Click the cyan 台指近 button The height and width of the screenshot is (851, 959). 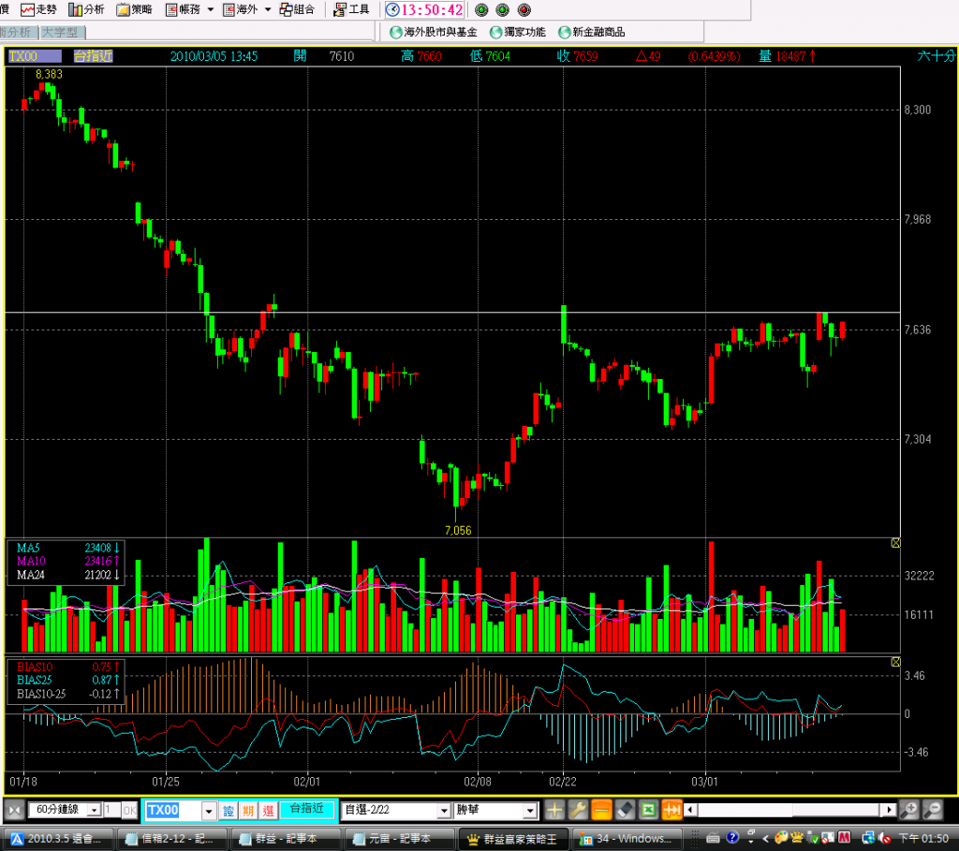click(x=307, y=810)
